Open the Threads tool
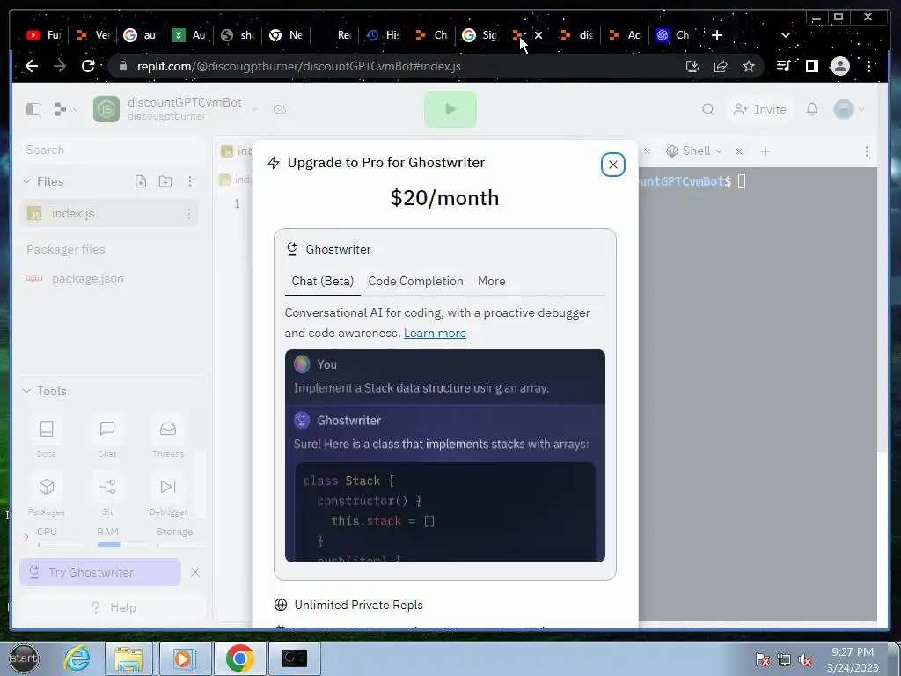901x676 pixels. (x=168, y=437)
